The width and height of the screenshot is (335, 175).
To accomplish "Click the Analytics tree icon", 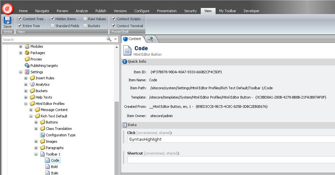I will coord(32,84).
